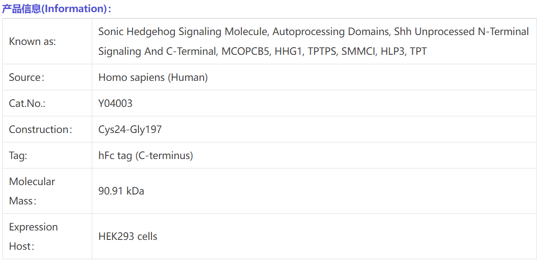The image size is (539, 261).
Task: Click the "Molecular Mass:" row label
Action: point(32,191)
